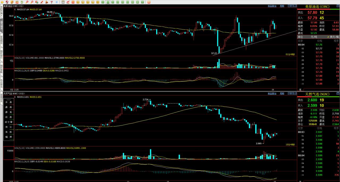Click the red funnel filter icon
This screenshot has height=182, width=340.
(x=52, y=2)
